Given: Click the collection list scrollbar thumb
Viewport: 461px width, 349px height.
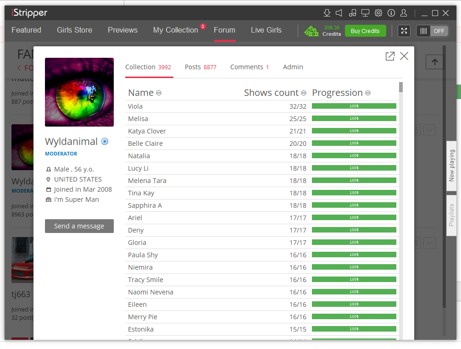Looking at the screenshot, I should [401, 87].
